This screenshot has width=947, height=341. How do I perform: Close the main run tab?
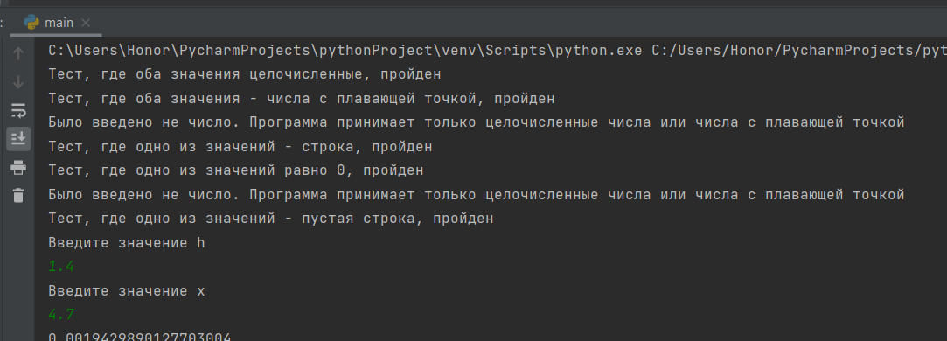tap(86, 23)
